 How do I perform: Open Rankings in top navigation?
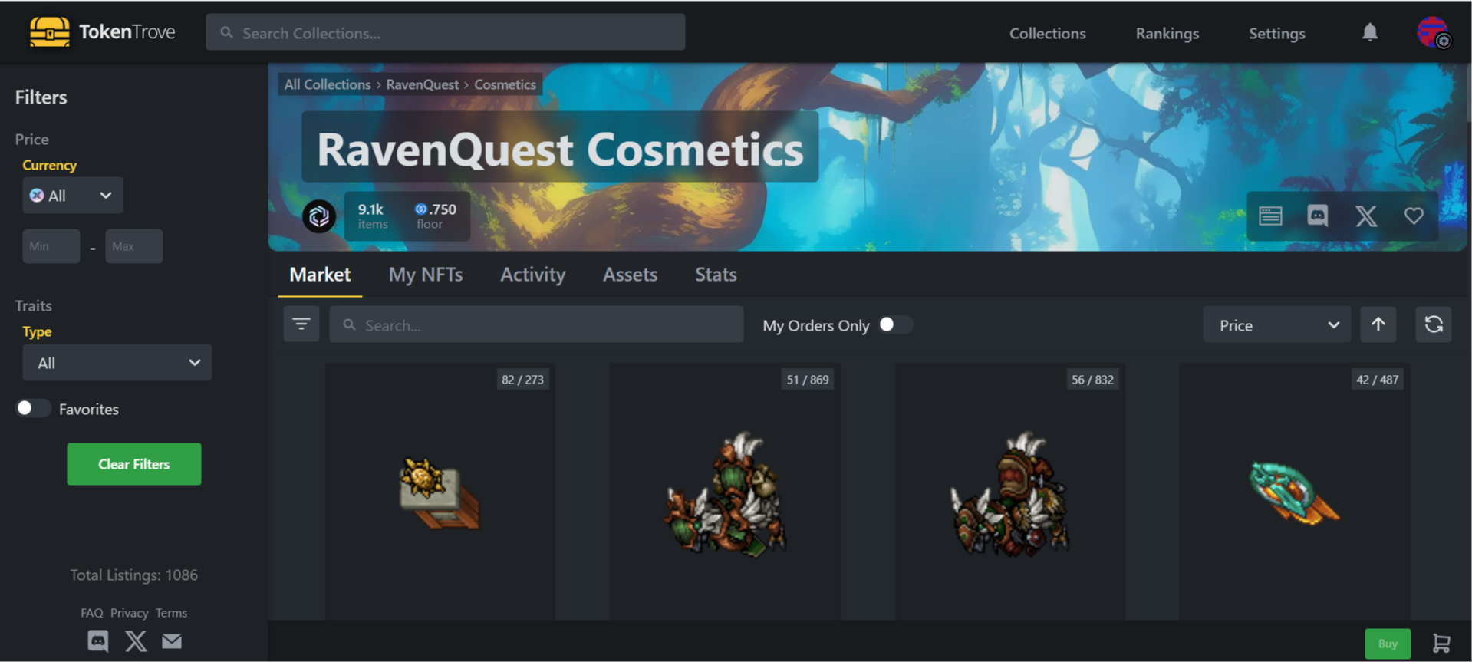1167,33
